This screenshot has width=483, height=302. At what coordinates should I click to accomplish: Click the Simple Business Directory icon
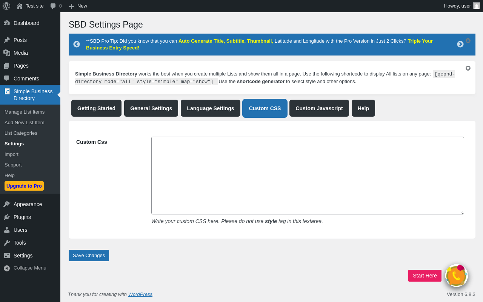(x=7, y=91)
